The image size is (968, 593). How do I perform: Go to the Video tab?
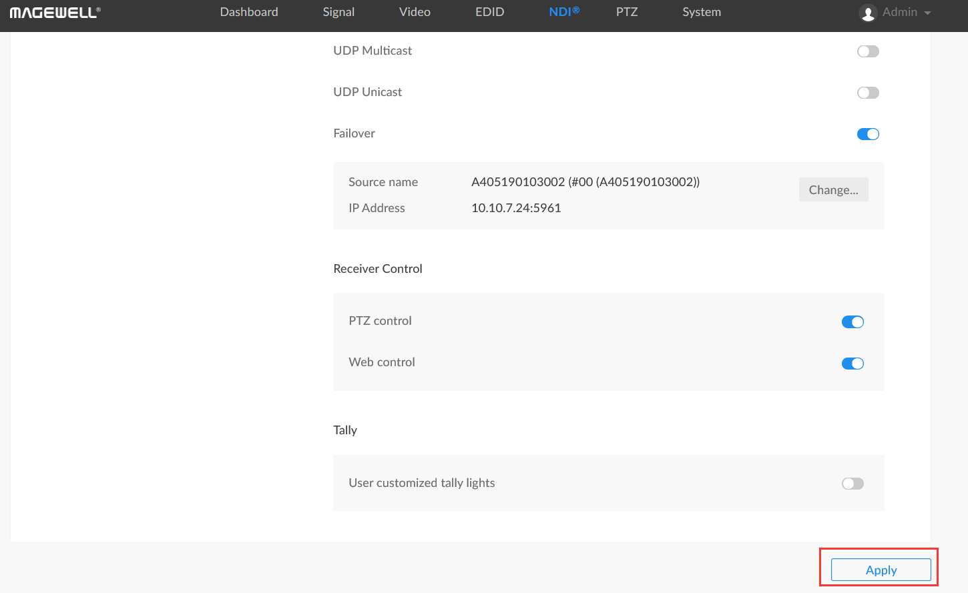pos(415,12)
